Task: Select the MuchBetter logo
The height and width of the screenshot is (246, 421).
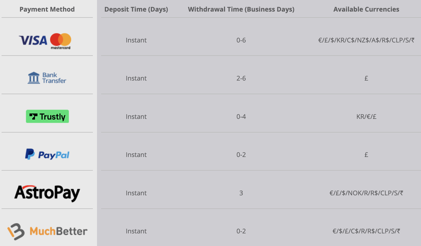Action: click(x=47, y=231)
